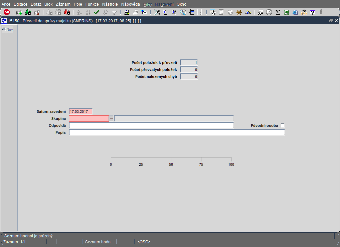Click the sort ascending A-Z icon

click(x=79, y=12)
